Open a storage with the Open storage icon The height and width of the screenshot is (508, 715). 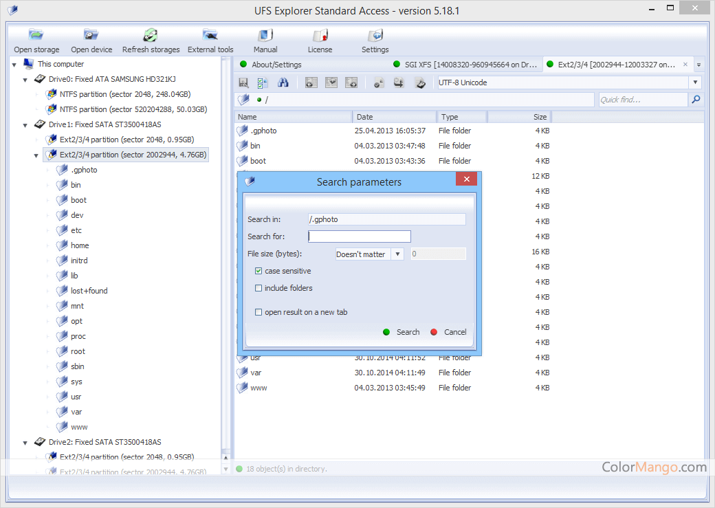(x=36, y=39)
